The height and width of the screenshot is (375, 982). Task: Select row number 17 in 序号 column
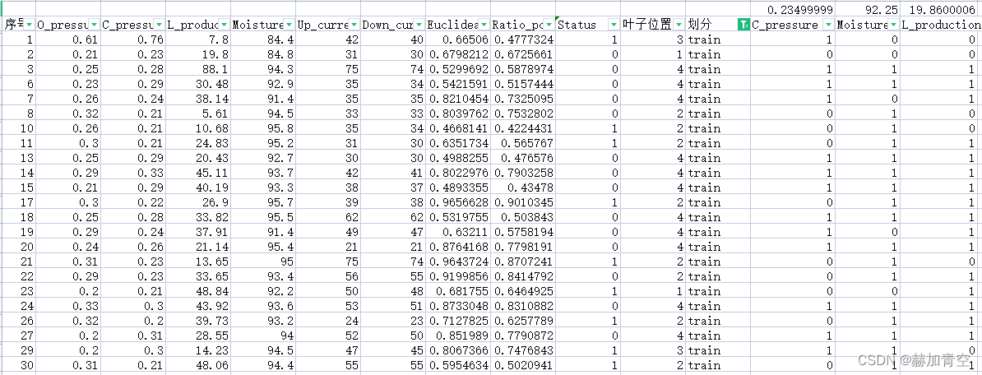click(18, 202)
